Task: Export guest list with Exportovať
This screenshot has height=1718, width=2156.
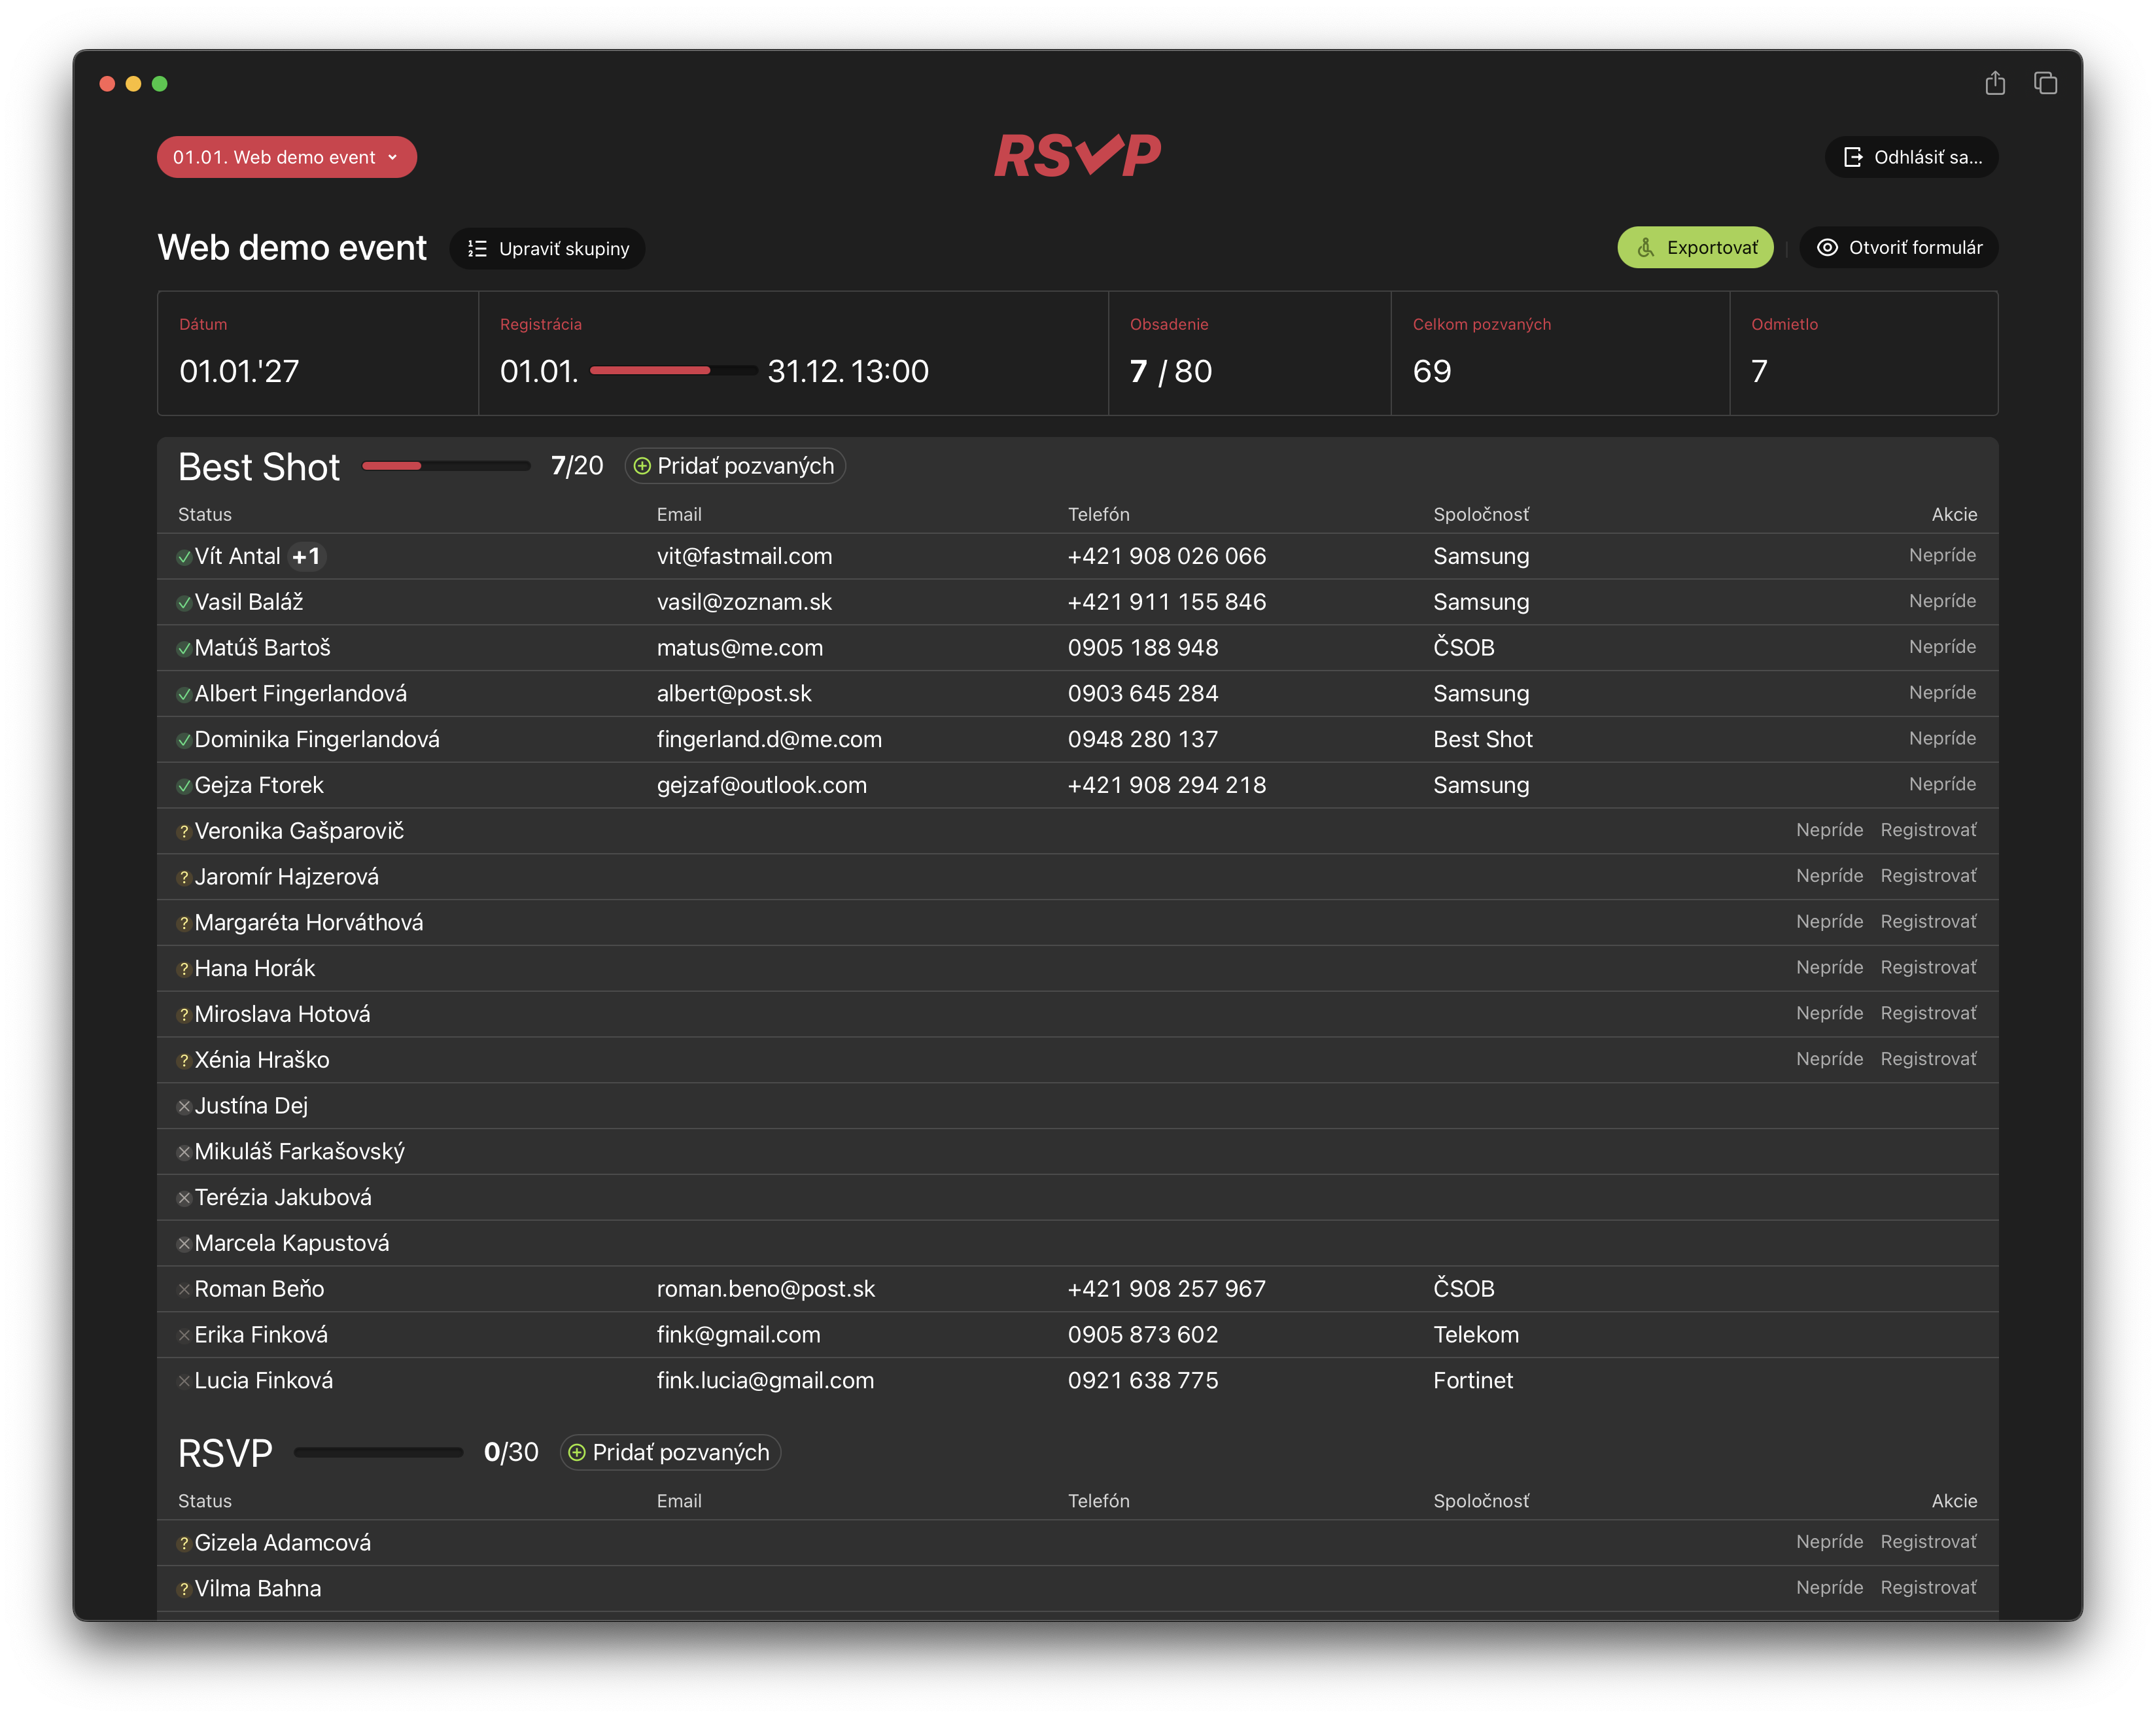Action: click(1695, 247)
